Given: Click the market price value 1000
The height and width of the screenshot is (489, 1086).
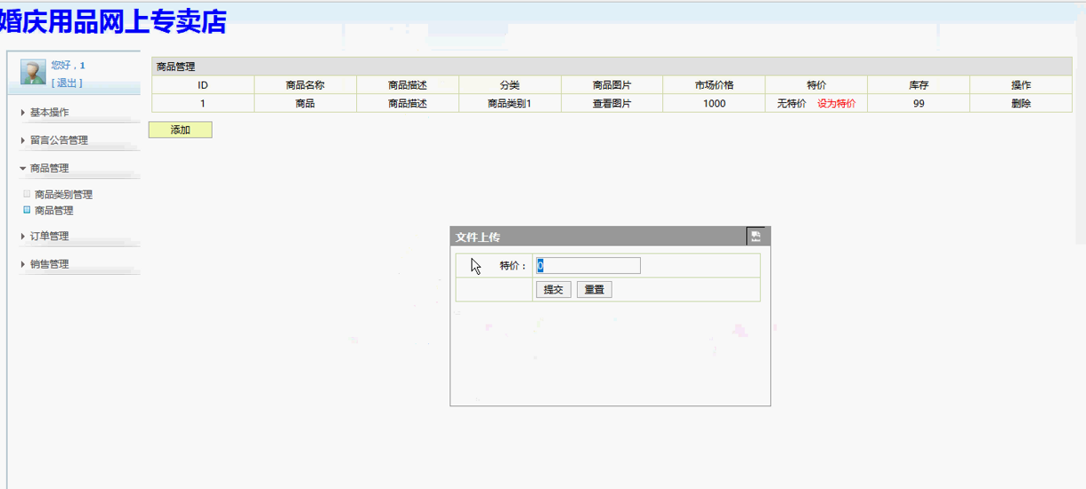Looking at the screenshot, I should coord(714,103).
